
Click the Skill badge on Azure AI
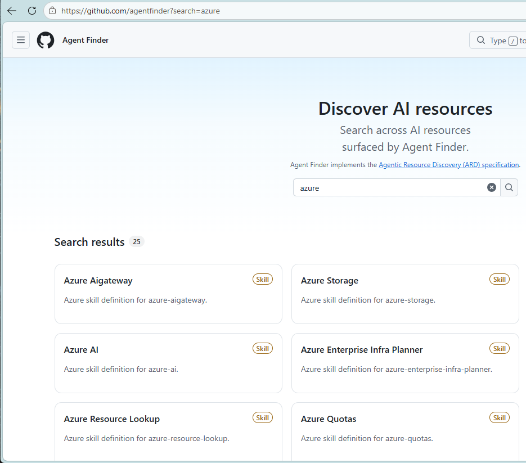pyautogui.click(x=263, y=349)
